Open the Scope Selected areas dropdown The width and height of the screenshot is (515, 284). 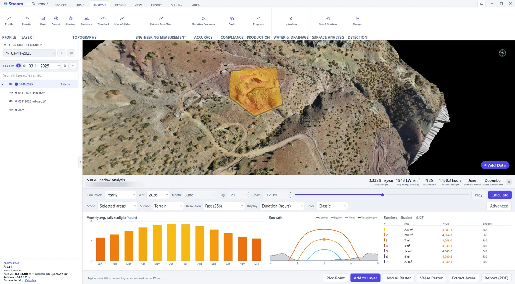(x=117, y=206)
